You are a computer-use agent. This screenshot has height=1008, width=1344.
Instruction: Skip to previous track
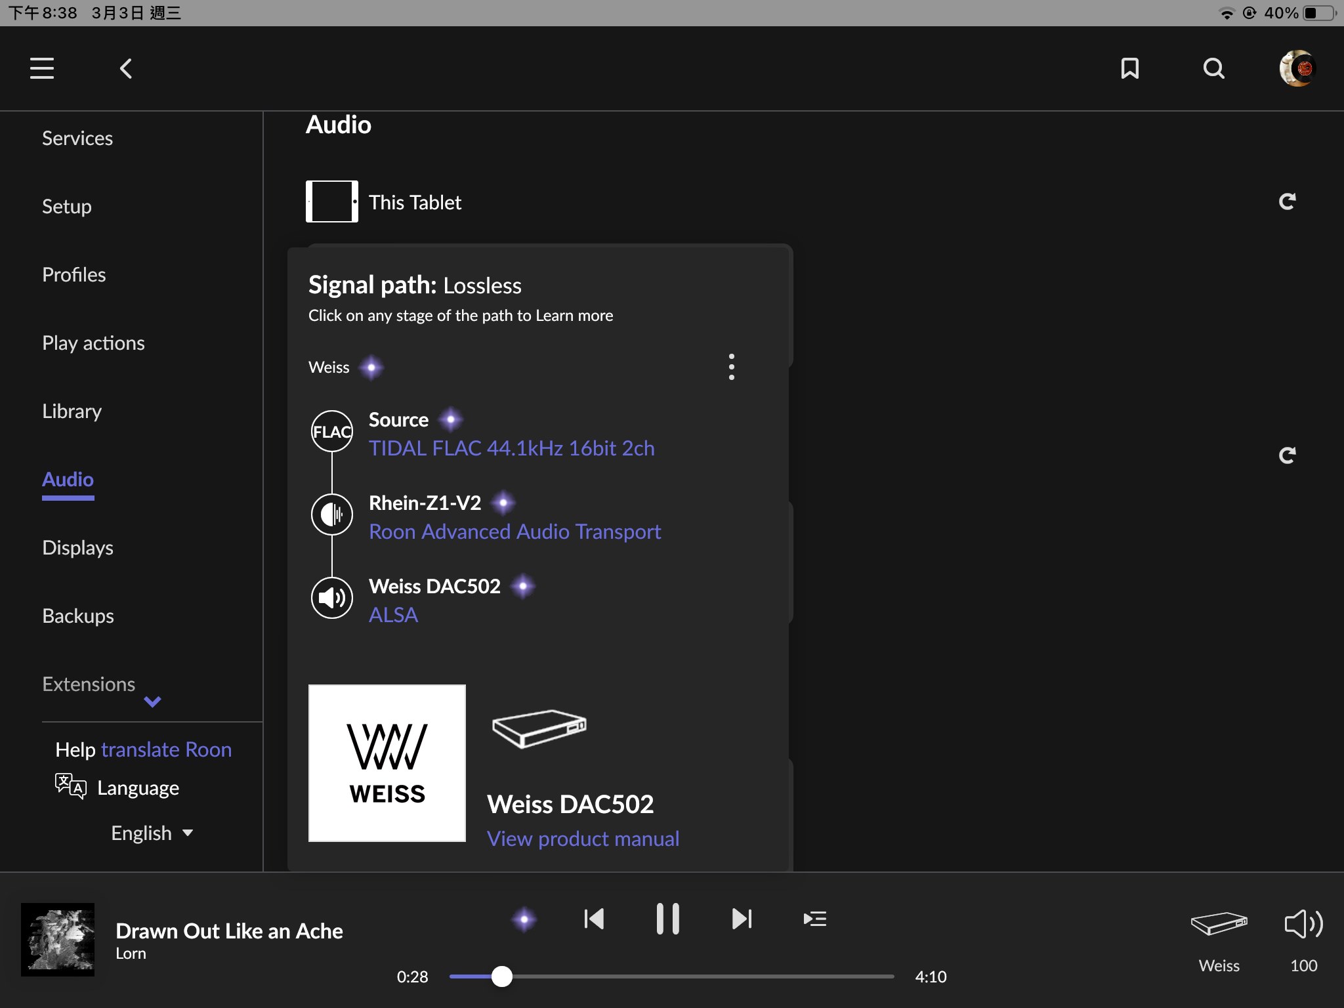(x=594, y=919)
